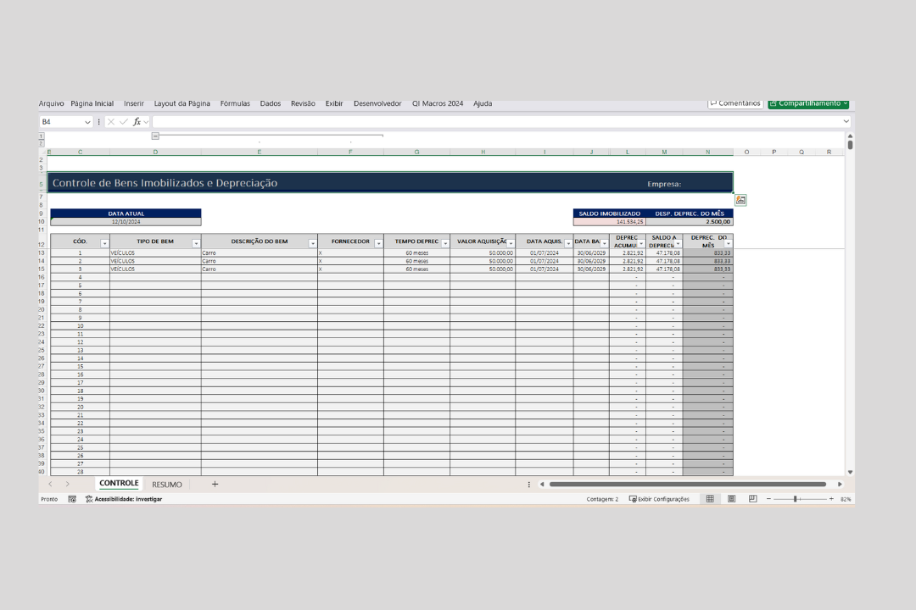Select the Normal view icon in status bar
The width and height of the screenshot is (916, 610).
point(710,499)
